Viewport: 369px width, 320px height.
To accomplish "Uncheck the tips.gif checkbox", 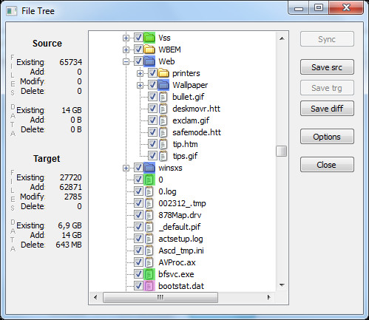I will (152, 156).
